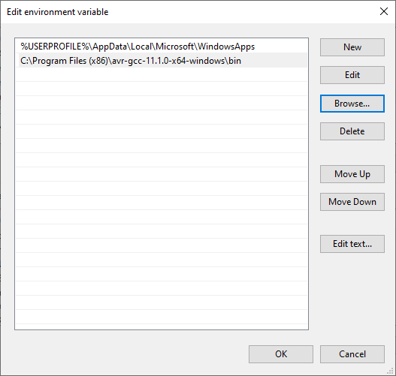
Task: Click the resize grip in dialog corner
Action: point(391,371)
